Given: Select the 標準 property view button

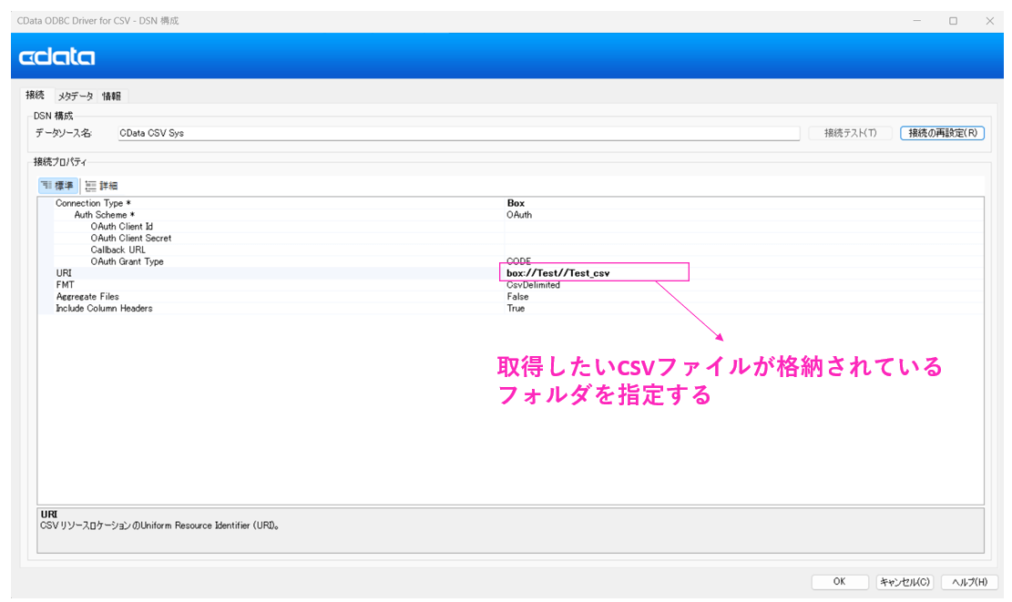Looking at the screenshot, I should 58,186.
